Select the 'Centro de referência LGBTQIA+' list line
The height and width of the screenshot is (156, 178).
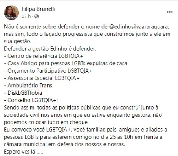click(44, 56)
